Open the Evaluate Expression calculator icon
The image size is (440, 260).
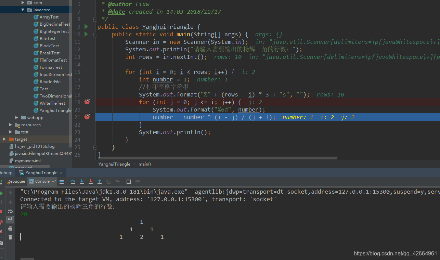(x=129, y=182)
